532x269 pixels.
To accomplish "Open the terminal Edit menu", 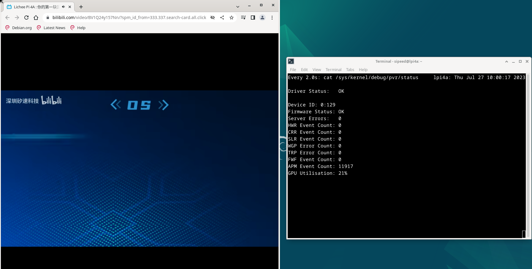I will click(x=304, y=70).
